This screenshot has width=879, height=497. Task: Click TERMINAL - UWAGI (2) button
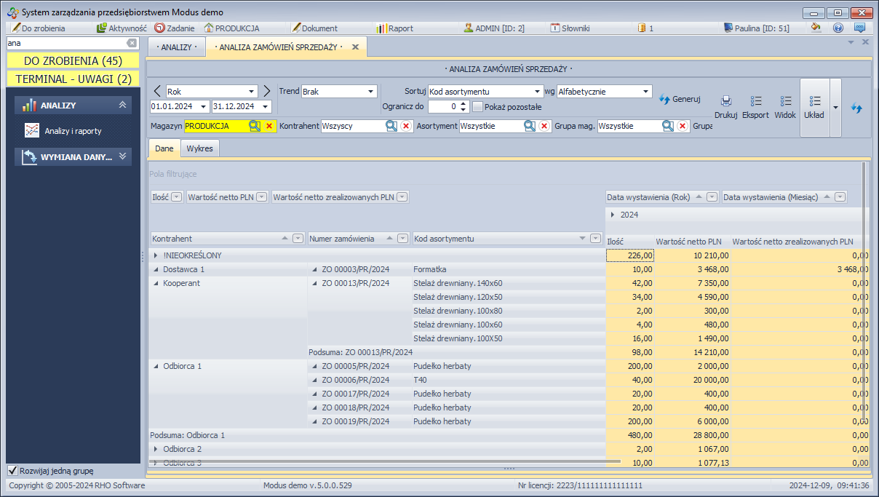[x=73, y=79]
